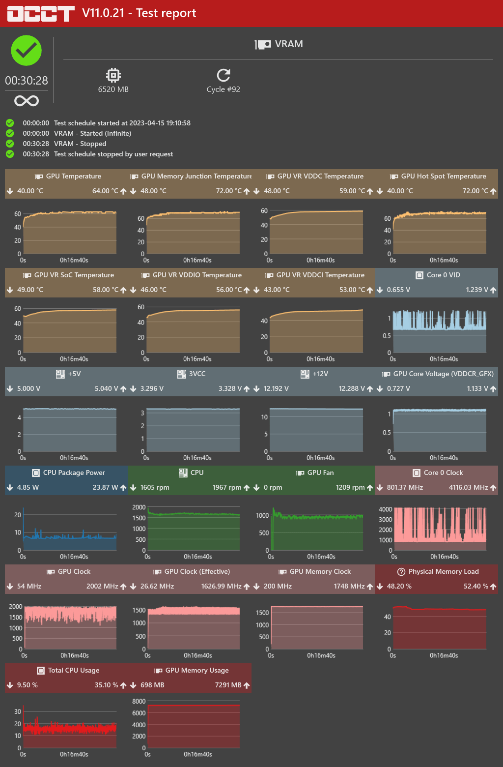This screenshot has width=503, height=767.
Task: Click the OCCT logo in the header
Action: tap(41, 14)
